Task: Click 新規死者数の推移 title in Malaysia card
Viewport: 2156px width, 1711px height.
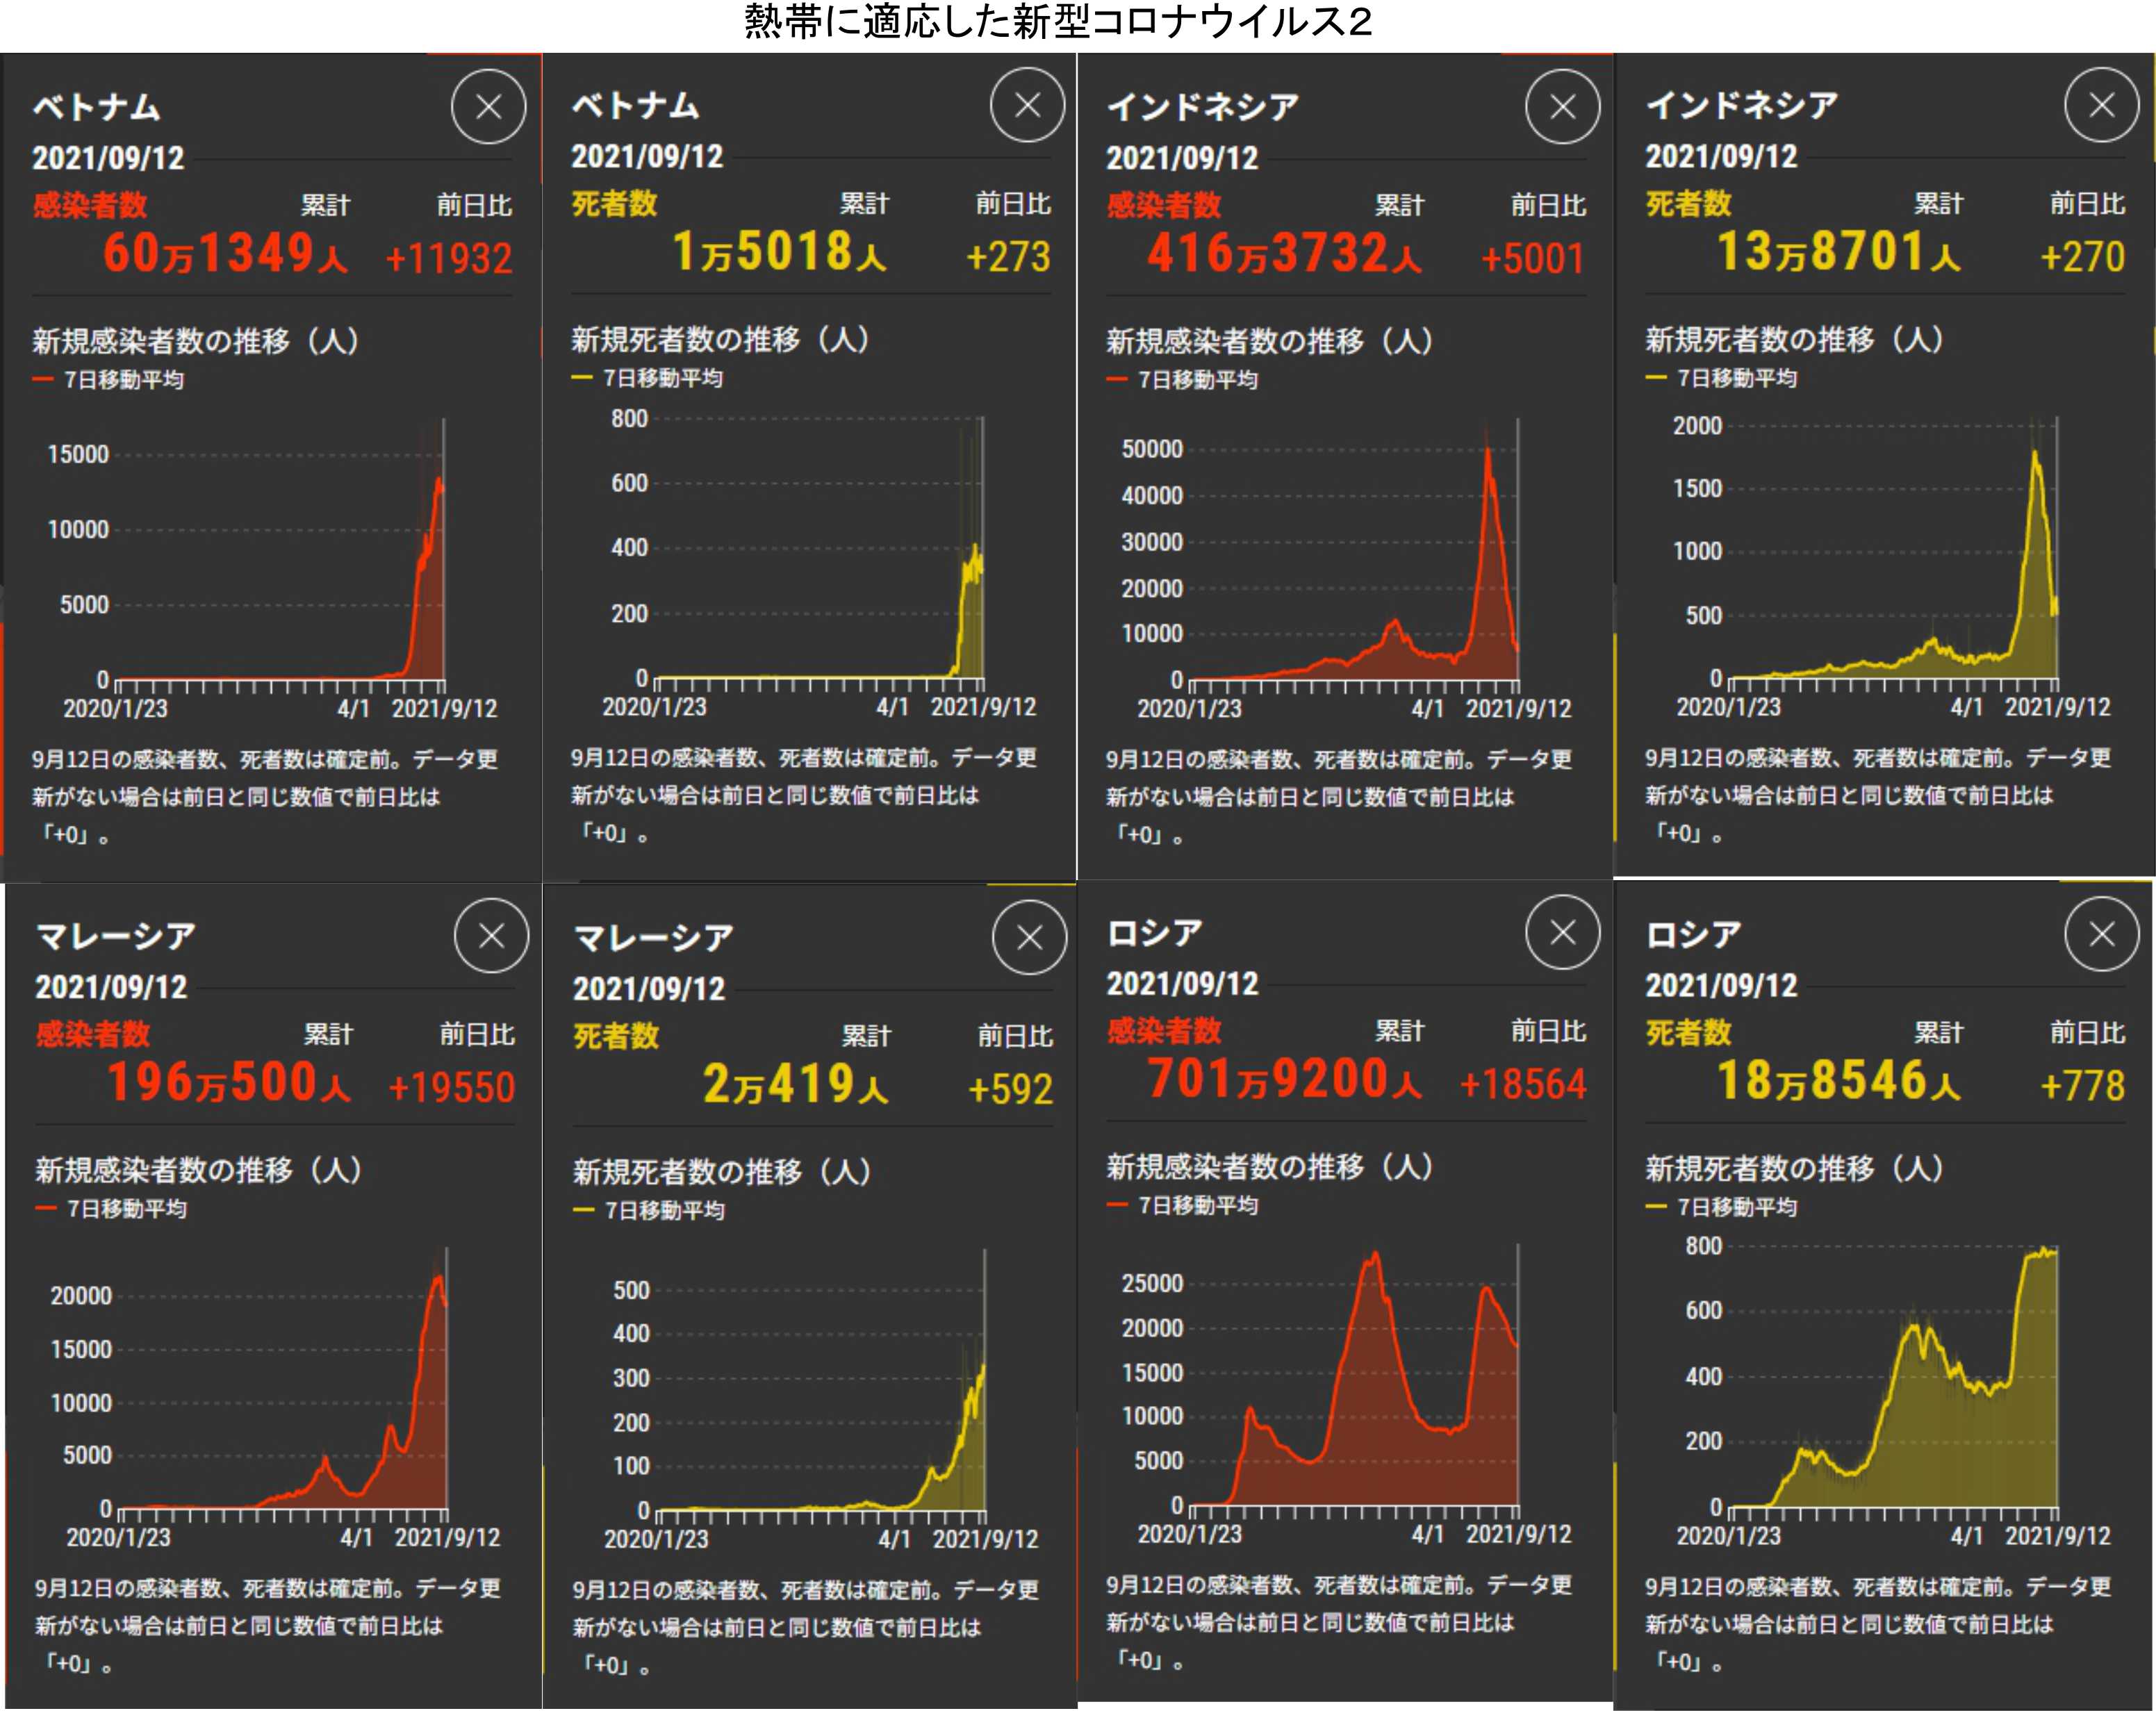Action: pyautogui.click(x=722, y=1172)
